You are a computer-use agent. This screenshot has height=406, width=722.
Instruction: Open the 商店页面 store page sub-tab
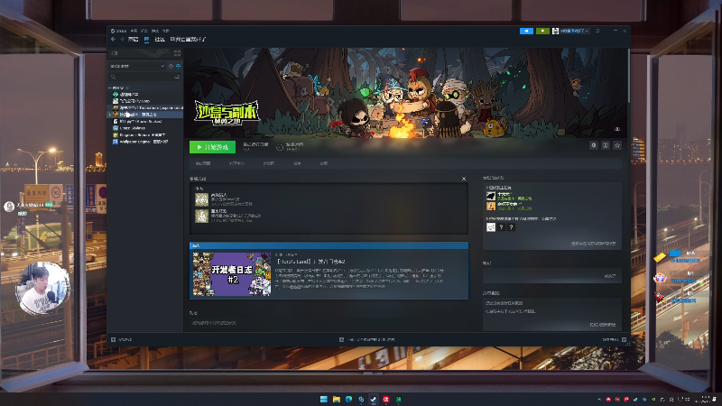coord(203,163)
